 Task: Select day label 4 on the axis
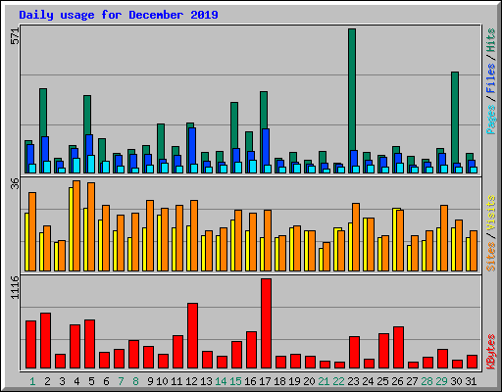(x=76, y=381)
